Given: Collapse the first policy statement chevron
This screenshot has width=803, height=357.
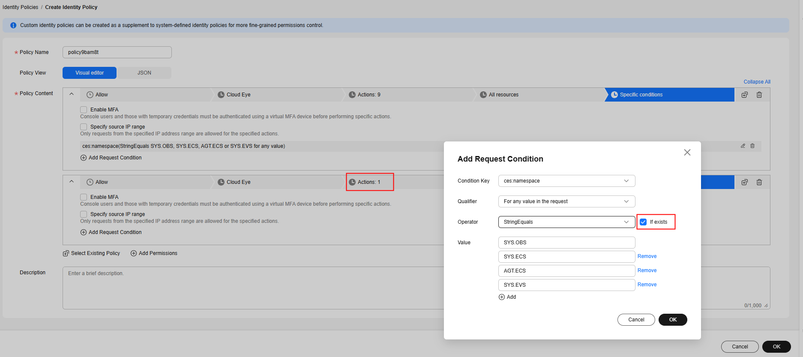Looking at the screenshot, I should coord(72,94).
